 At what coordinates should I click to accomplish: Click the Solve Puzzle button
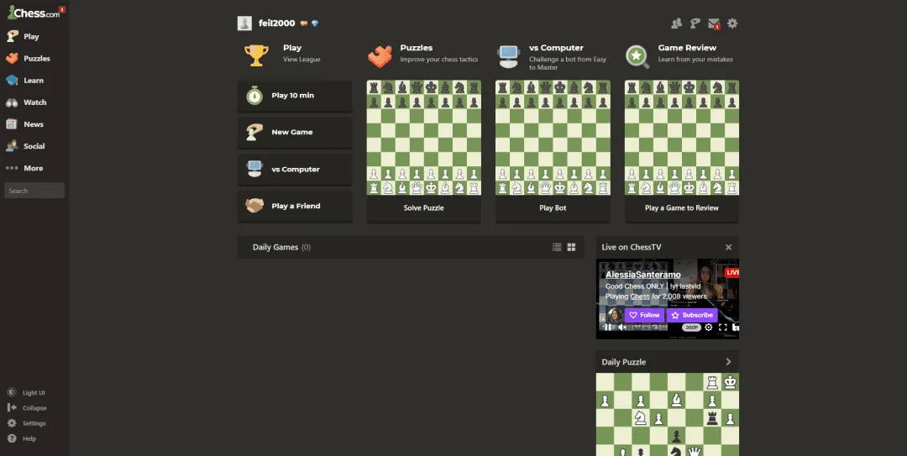pyautogui.click(x=424, y=207)
